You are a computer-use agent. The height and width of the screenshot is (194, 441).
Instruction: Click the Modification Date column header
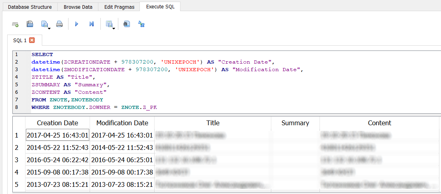pos(122,123)
